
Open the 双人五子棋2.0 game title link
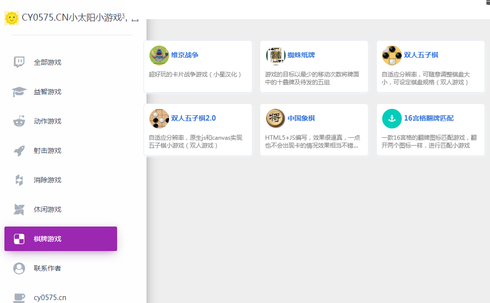pos(194,118)
